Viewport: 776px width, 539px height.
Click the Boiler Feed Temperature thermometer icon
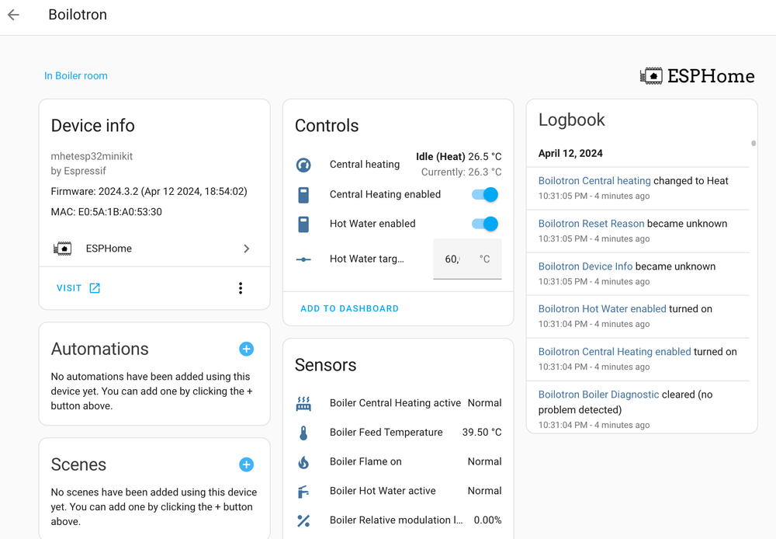pos(303,433)
